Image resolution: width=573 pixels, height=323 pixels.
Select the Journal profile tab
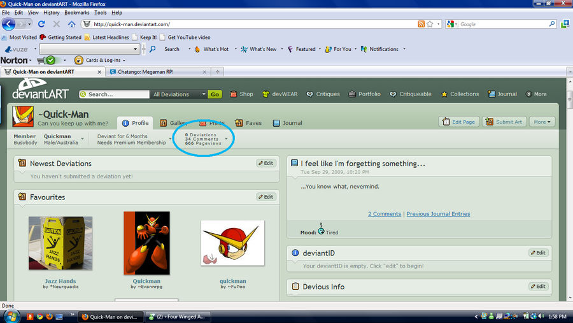pos(288,123)
